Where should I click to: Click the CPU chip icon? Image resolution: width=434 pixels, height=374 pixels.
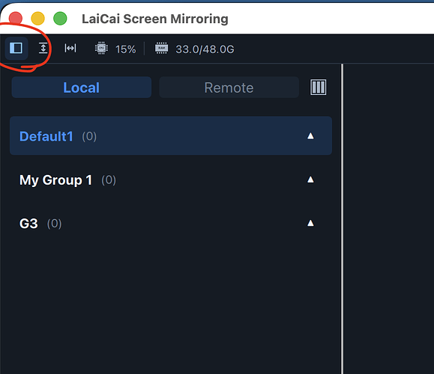click(102, 49)
